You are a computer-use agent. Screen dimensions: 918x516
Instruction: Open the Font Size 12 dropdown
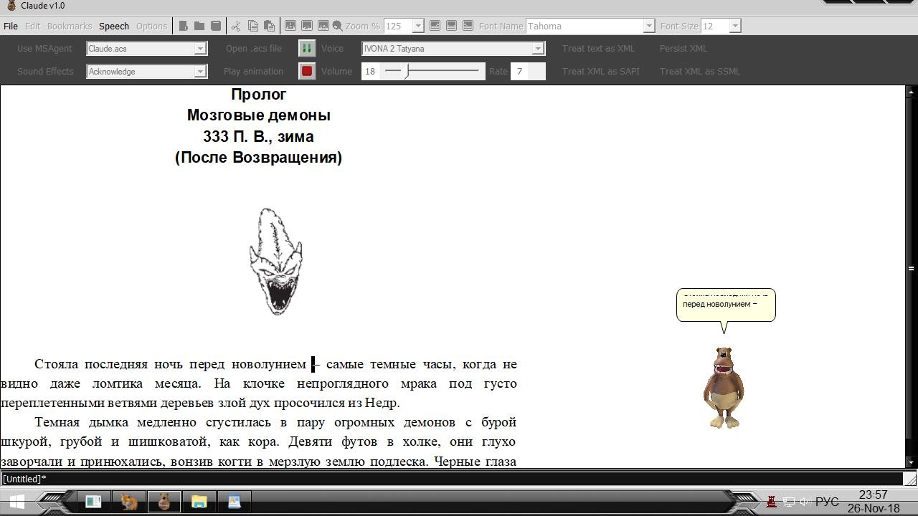734,26
